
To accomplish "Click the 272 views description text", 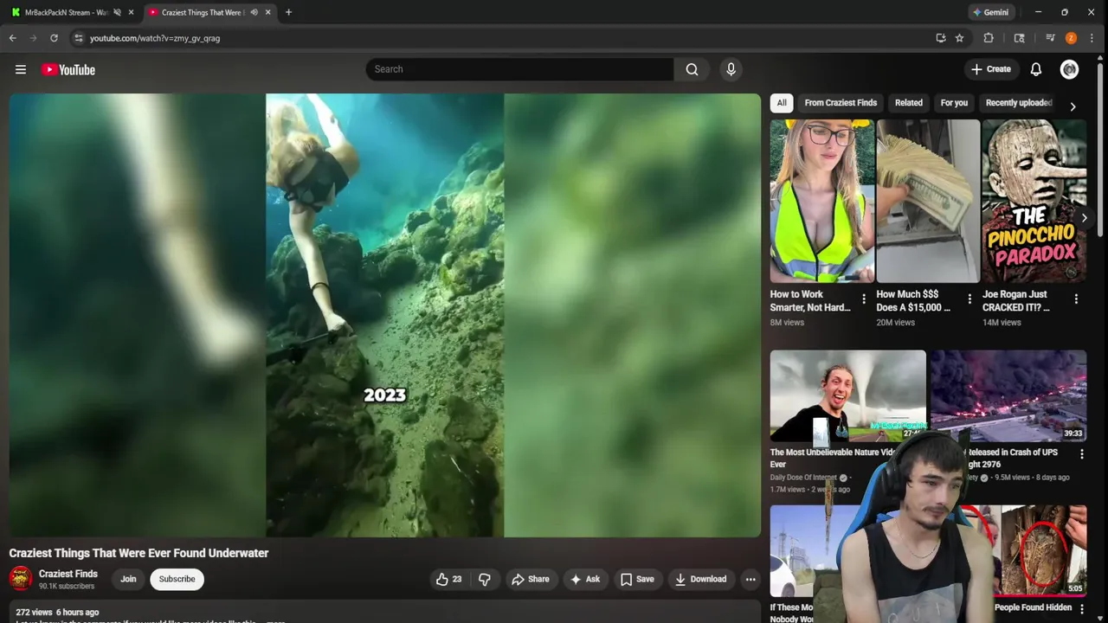I will [x=57, y=612].
